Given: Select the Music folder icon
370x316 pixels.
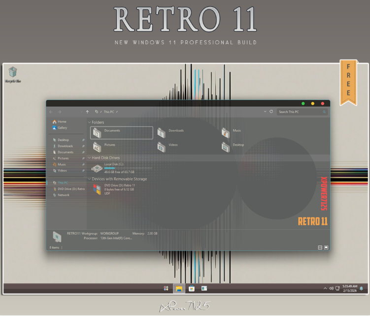Looking at the screenshot, I should [x=226, y=133].
